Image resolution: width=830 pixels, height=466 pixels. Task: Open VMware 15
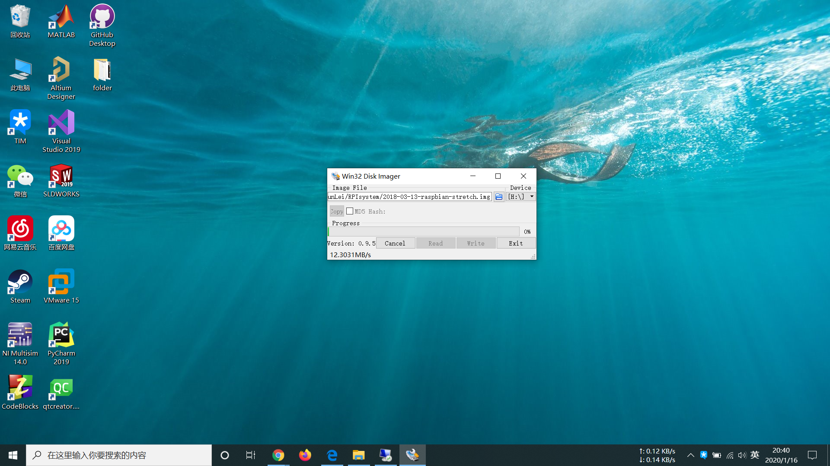pos(61,287)
